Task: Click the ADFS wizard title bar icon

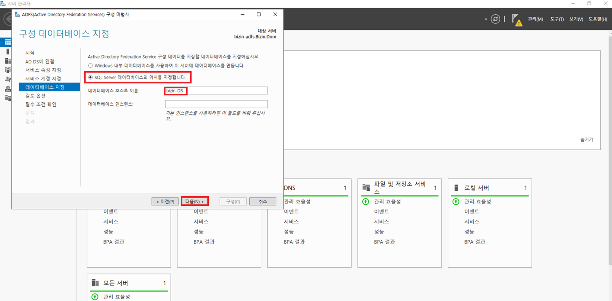Action: click(17, 14)
